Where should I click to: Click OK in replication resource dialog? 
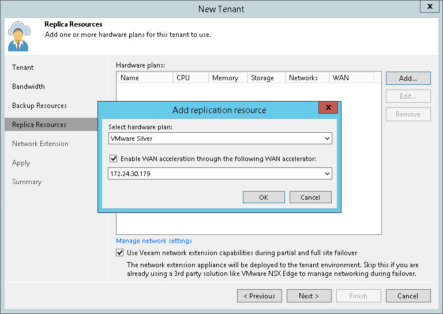[263, 197]
